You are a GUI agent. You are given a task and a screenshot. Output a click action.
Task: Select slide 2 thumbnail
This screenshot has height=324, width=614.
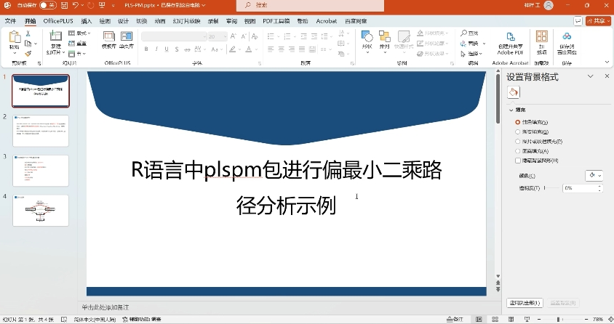click(41, 131)
